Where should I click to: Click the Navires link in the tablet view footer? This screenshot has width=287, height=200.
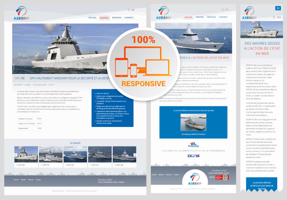(161, 175)
